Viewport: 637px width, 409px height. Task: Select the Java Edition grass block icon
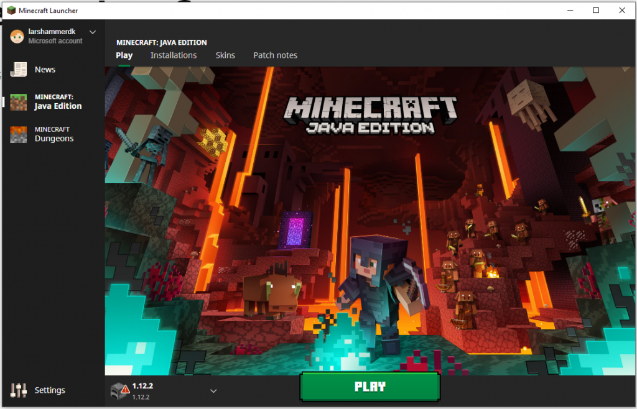coord(18,102)
